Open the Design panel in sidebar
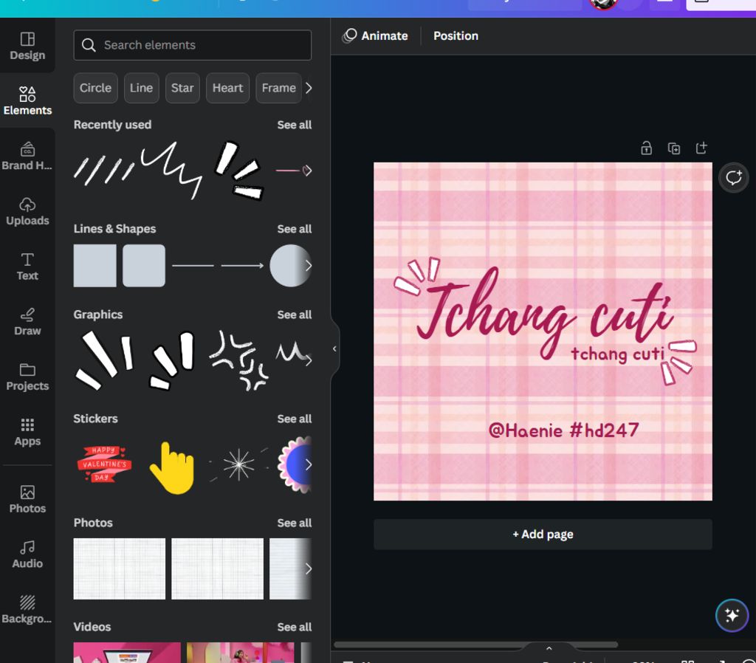This screenshot has width=756, height=663. tap(27, 45)
